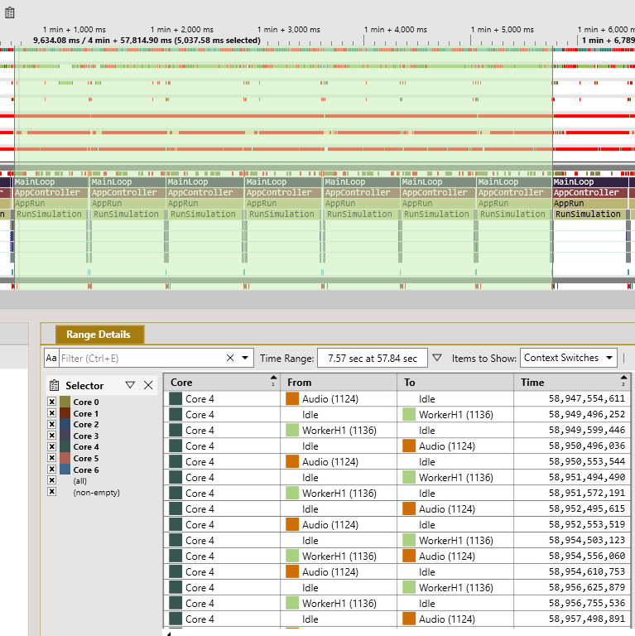Screen dimensions: 635x636
Task: Toggle the Core 4 checkbox
Action: [51, 446]
